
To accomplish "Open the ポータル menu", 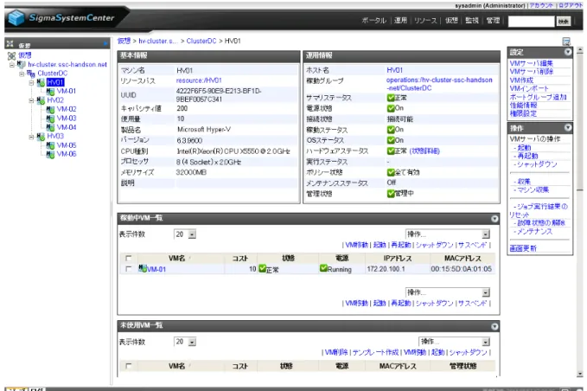I will [373, 21].
